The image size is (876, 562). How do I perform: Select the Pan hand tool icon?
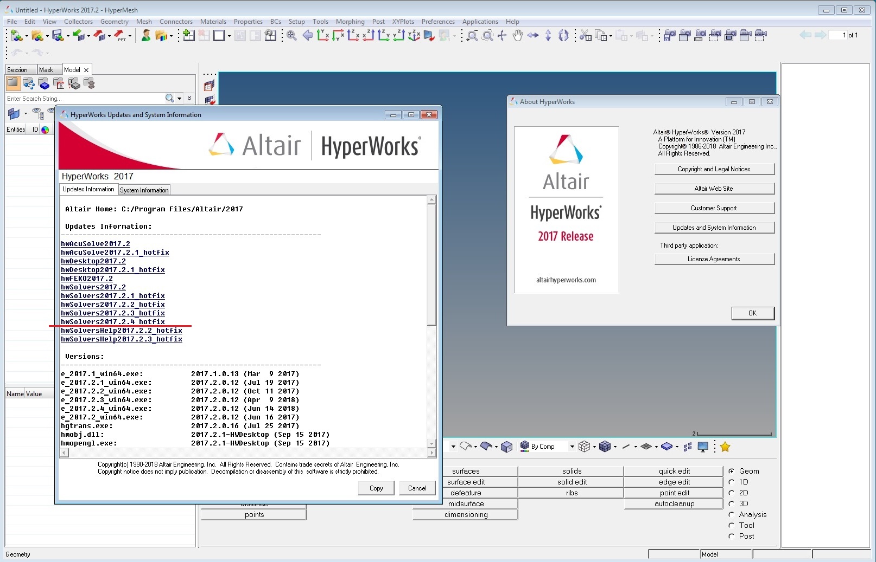518,36
